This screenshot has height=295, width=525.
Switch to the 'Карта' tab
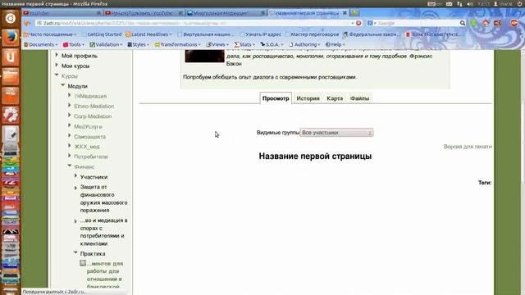335,98
